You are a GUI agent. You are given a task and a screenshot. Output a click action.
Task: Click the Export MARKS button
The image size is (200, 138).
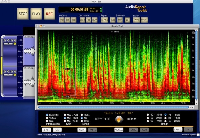tap(136, 20)
